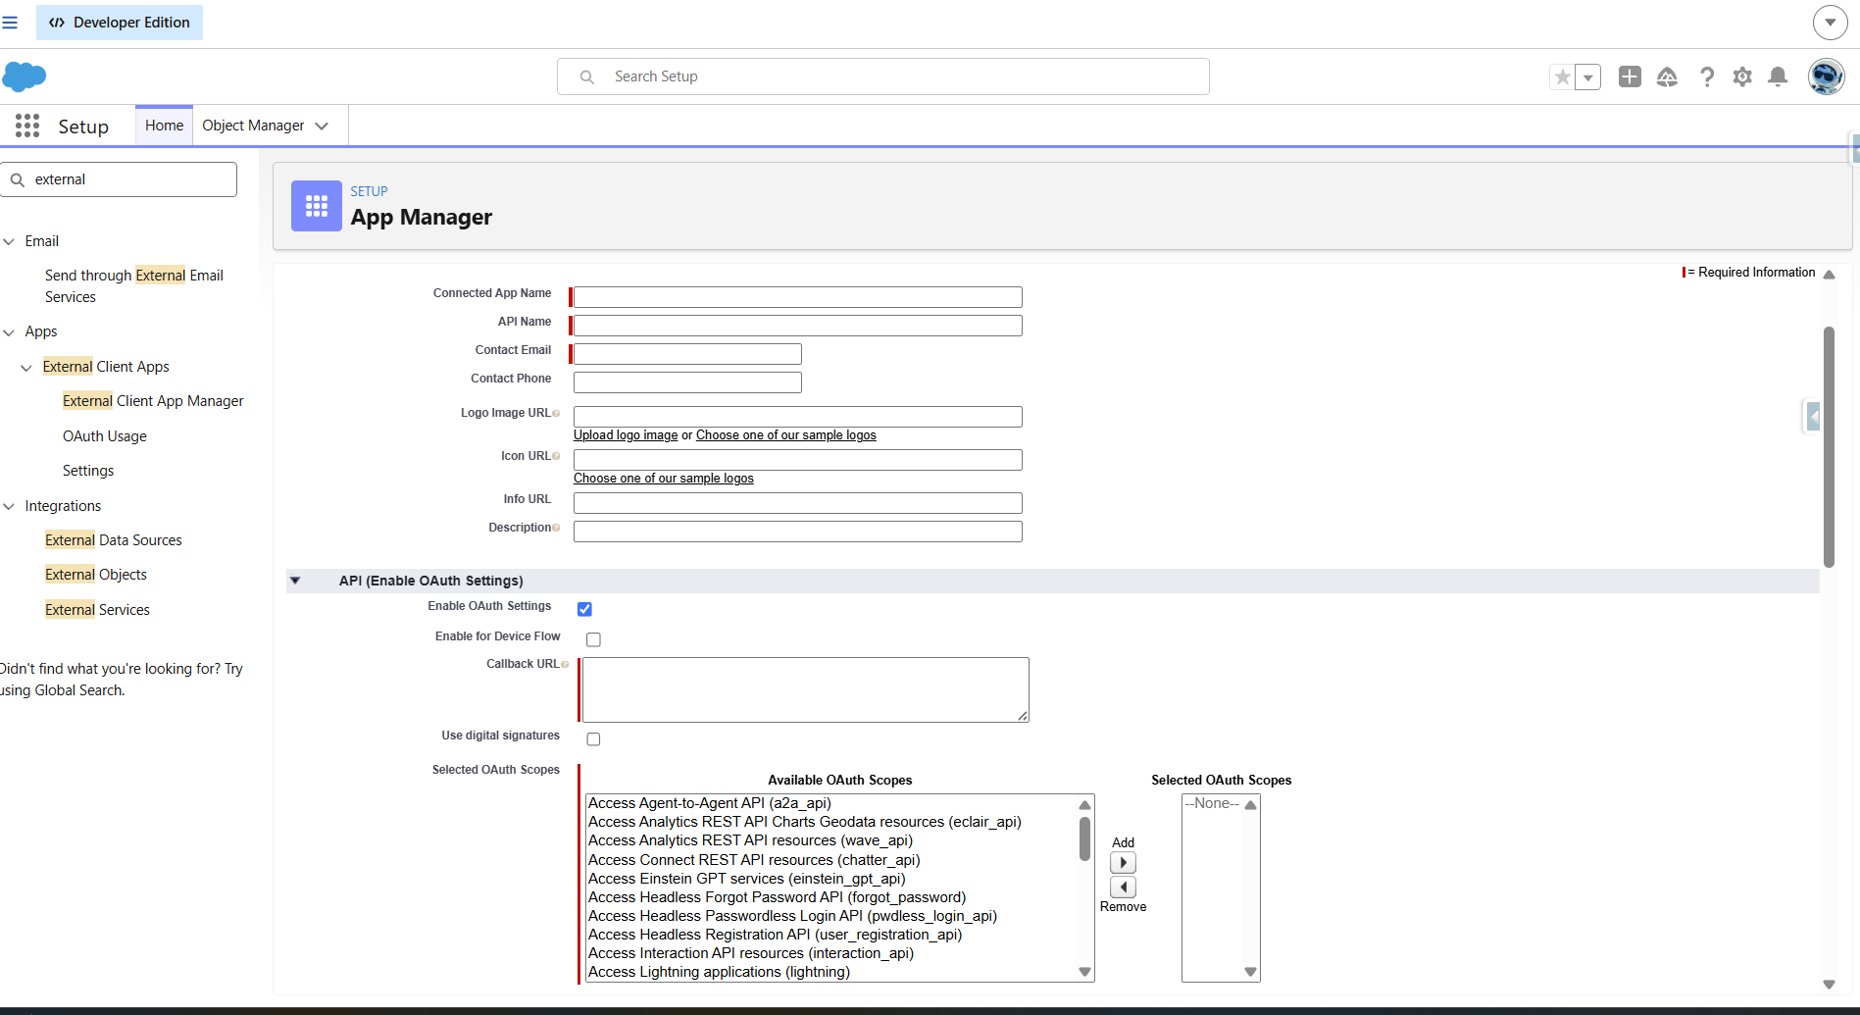
Task: Open the user profile avatar
Action: pos(1826,76)
